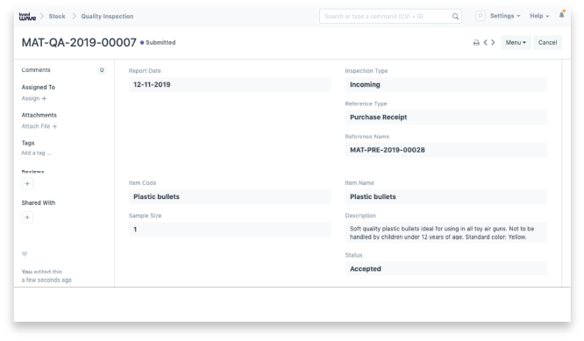Navigate to Quality Inspection breadcrumb
This screenshot has width=584, height=341.
point(107,17)
